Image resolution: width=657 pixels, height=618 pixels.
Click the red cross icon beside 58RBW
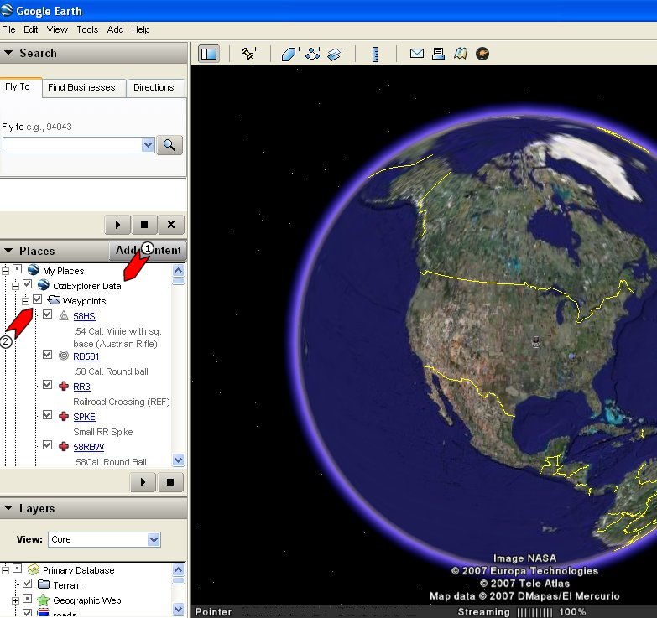click(63, 446)
